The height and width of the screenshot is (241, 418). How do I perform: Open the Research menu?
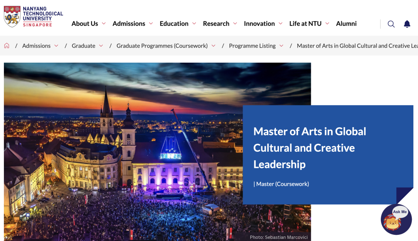(216, 24)
